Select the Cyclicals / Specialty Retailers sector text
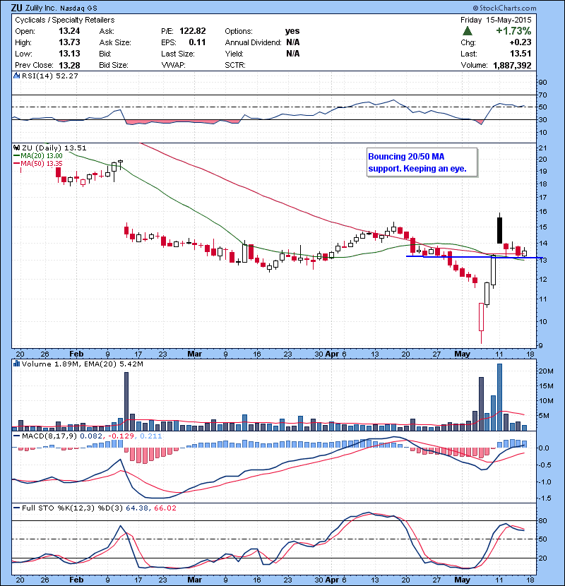Viewport: 565px width, 586px height. tap(65, 20)
